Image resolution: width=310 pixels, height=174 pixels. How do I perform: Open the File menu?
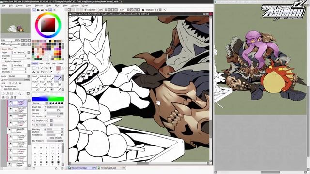click(4, 5)
